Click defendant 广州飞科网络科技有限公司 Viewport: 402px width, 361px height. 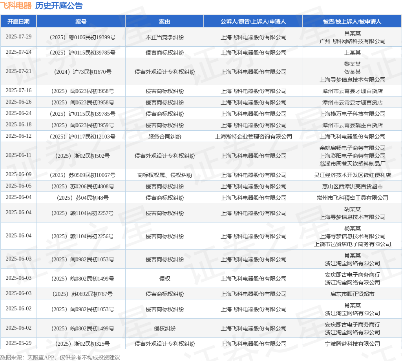tap(352, 41)
